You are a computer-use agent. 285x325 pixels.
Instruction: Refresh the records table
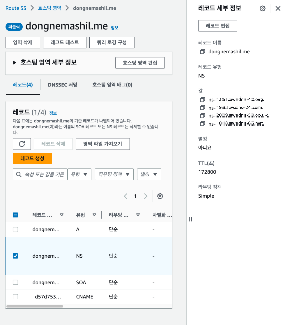tap(22, 144)
